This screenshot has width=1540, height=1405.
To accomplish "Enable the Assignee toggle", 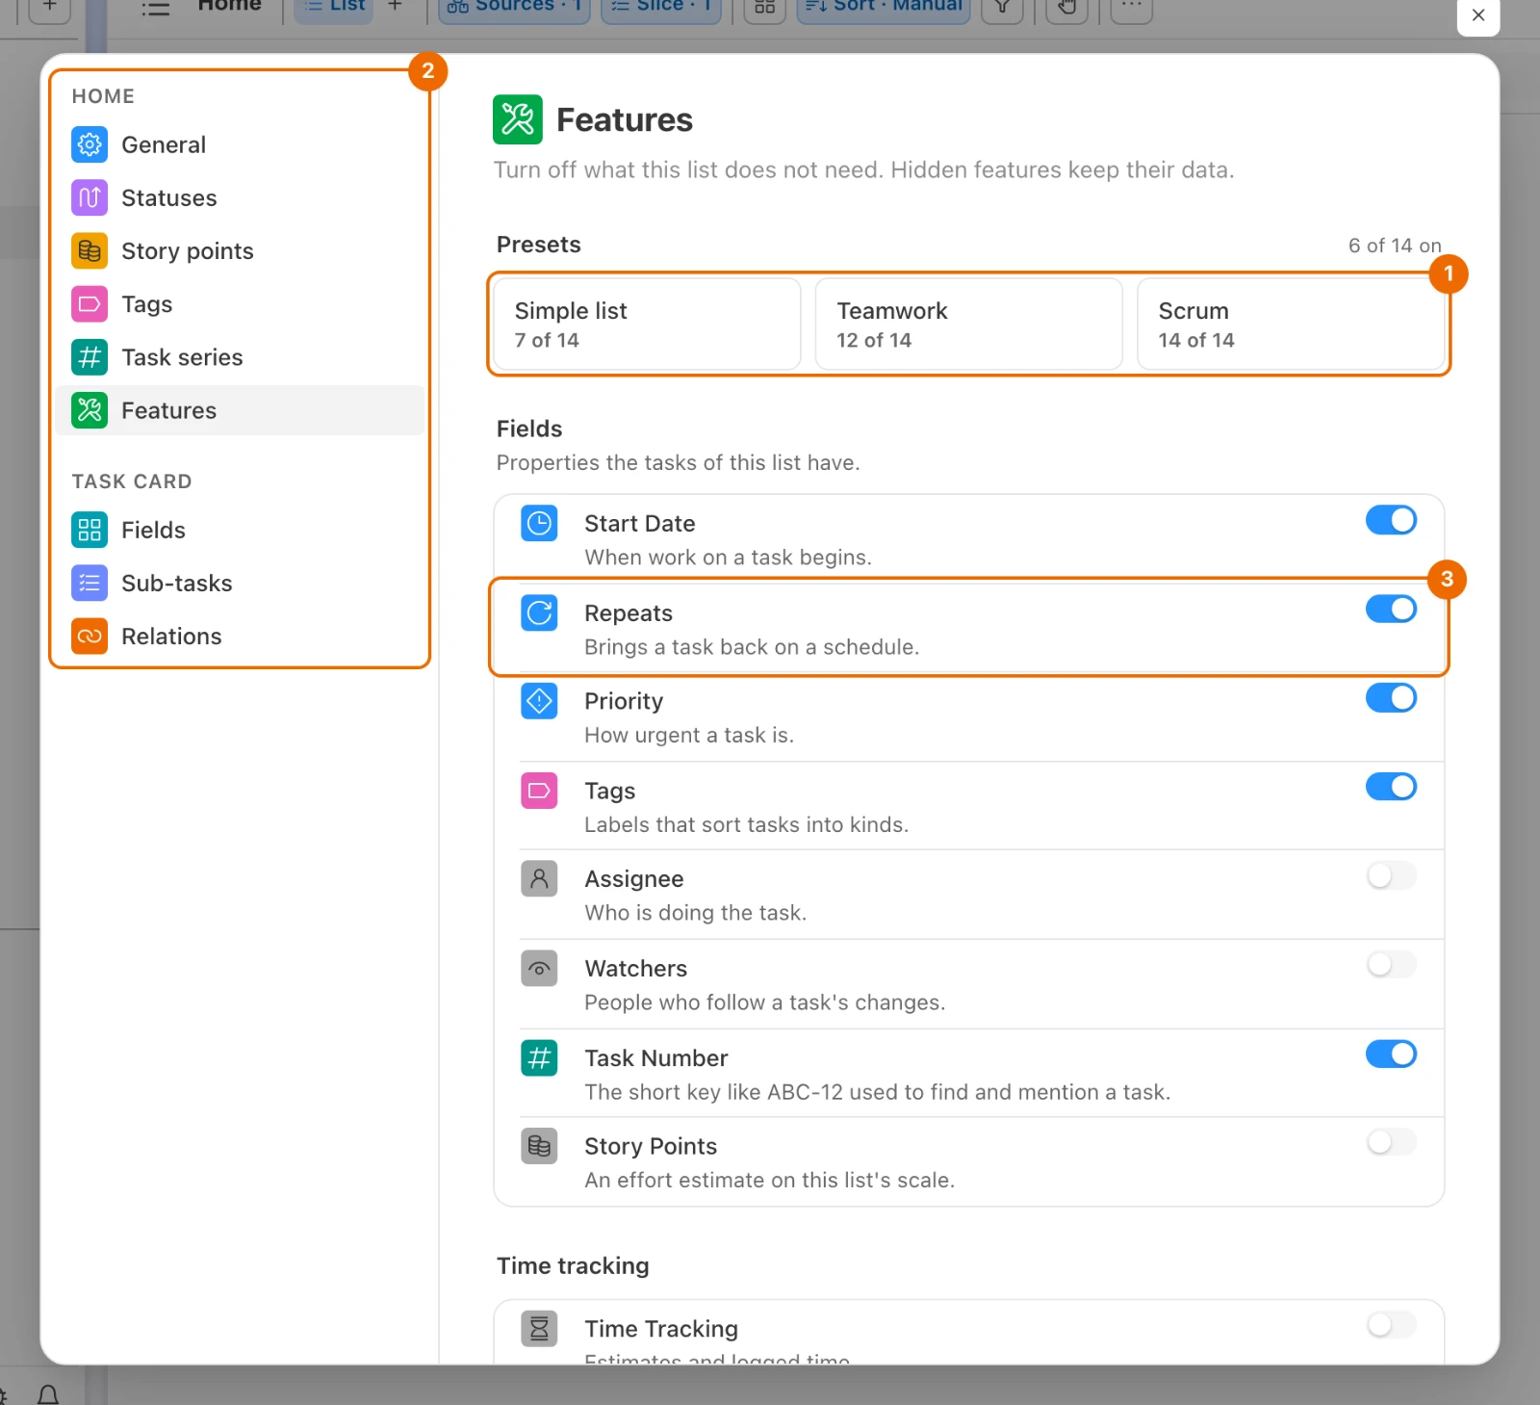I will click(1391, 875).
